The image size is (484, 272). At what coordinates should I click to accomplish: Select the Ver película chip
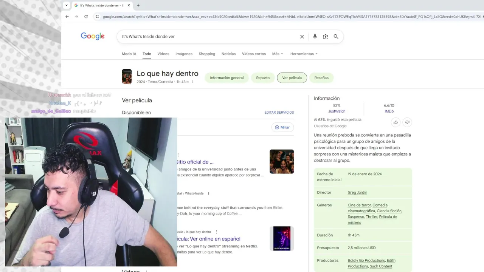(x=292, y=78)
